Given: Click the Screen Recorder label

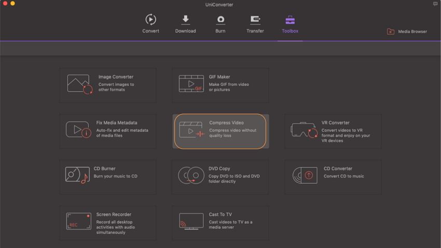Looking at the screenshot, I should (114, 214).
